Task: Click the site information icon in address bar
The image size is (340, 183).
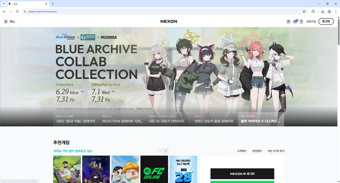Action: pos(25,11)
